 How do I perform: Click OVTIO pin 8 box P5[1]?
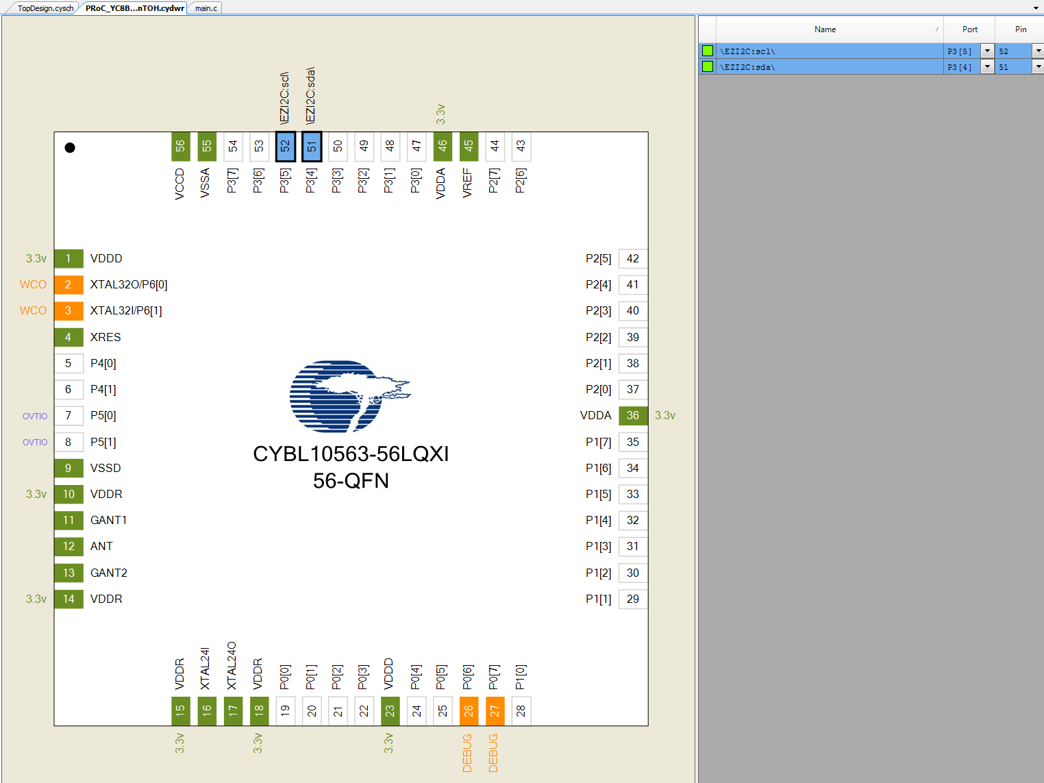[69, 442]
